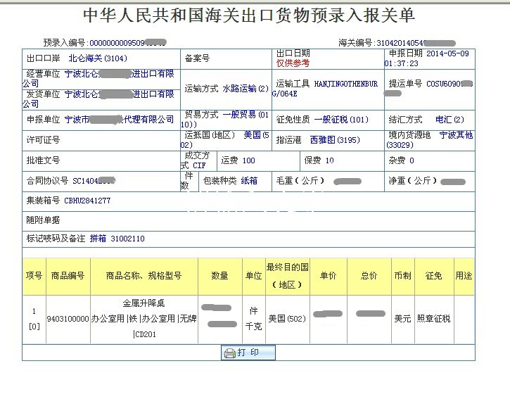This screenshot has width=510, height=411.
Task: Click trade mode 一般贸易
Action: pos(239,115)
